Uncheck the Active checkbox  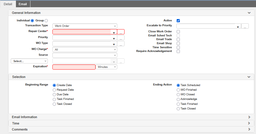click(178, 21)
